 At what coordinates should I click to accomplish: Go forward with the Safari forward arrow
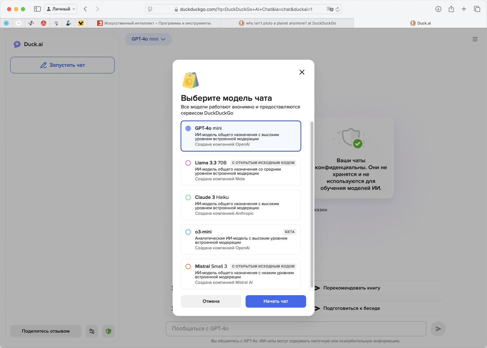click(x=97, y=9)
